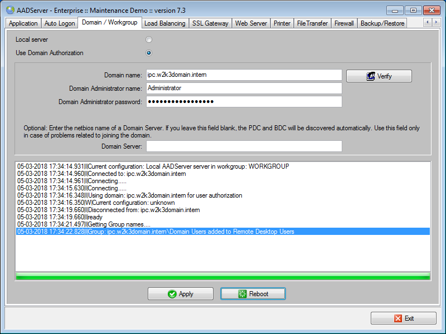Screen dimensions: 446x334
Task: Switch to the Auto Logon tab
Action: point(59,23)
